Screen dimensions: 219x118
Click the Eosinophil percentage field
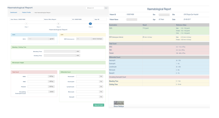tap(88, 81)
